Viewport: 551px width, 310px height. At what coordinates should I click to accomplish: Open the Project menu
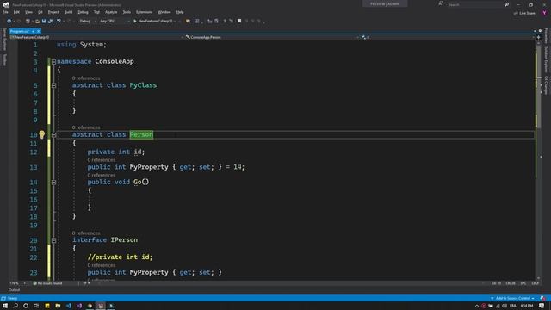(x=53, y=12)
